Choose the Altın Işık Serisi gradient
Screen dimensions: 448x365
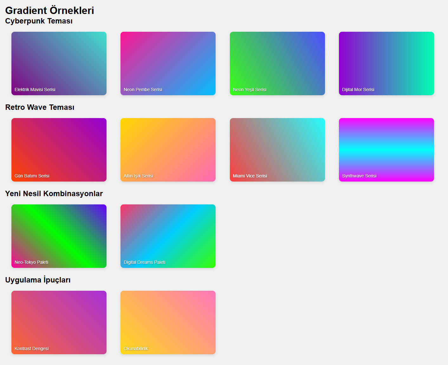pyautogui.click(x=168, y=150)
